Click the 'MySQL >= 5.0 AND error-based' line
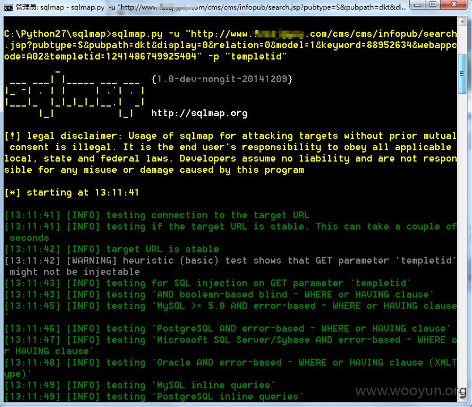 [231, 306]
